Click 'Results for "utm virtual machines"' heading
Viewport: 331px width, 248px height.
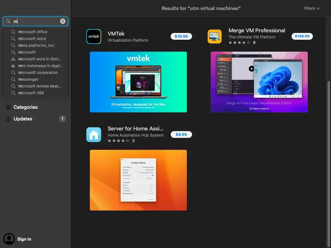[x=201, y=8]
